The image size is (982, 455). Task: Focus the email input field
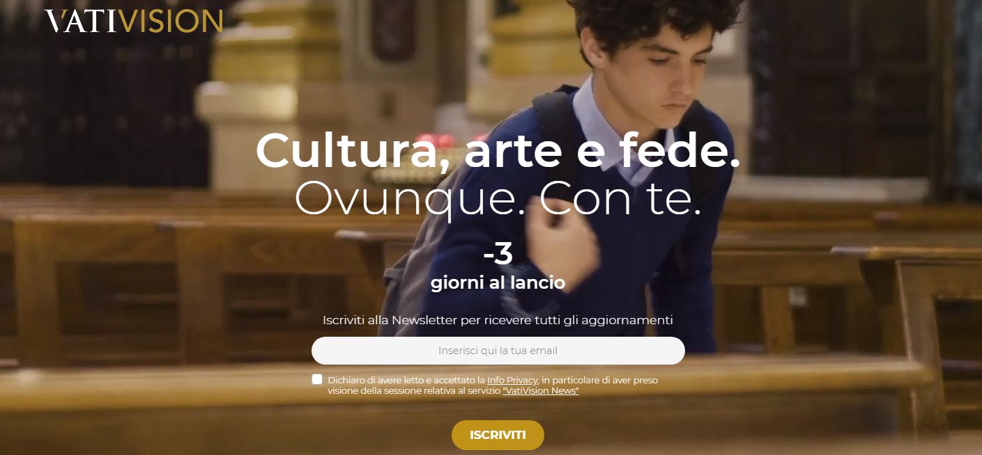point(498,351)
